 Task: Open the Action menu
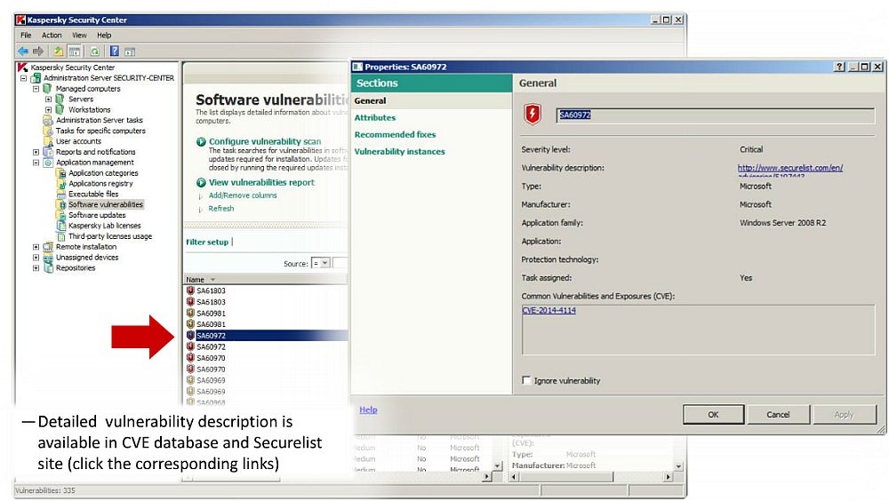pyautogui.click(x=52, y=36)
